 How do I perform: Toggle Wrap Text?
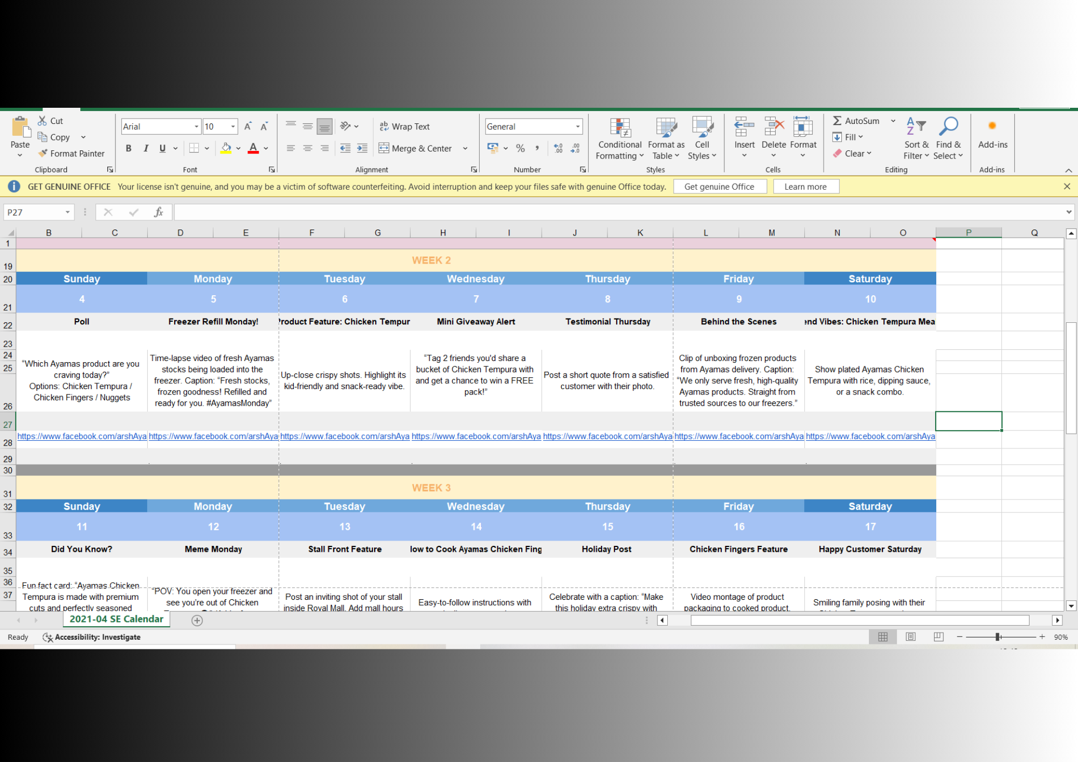click(404, 127)
